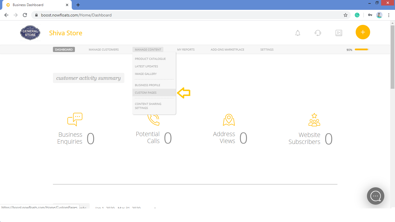
Task: Click the Website Subscribers star icon
Action: [x=314, y=119]
